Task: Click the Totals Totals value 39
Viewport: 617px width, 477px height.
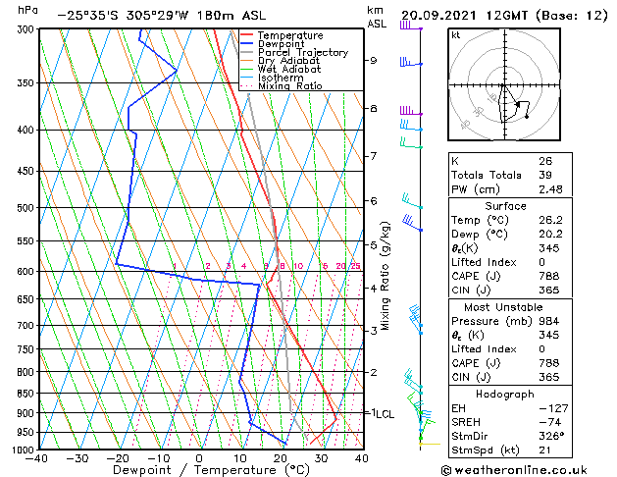Action: point(545,175)
